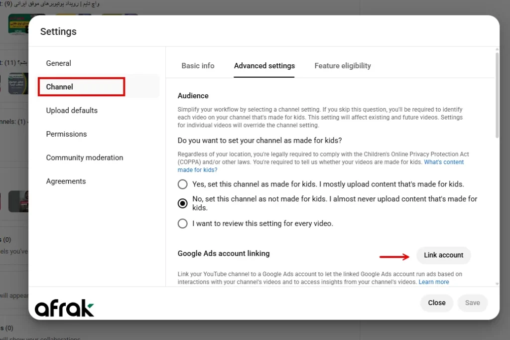Click Learn more about Google Ads linking
The image size is (510, 340).
click(434, 282)
